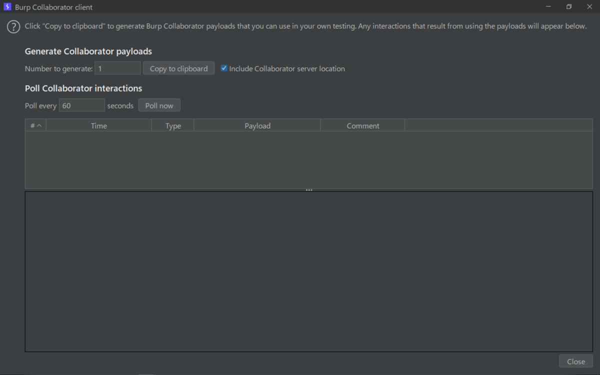Viewport: 600px width, 375px height.
Task: Click the Poll Collaborator interactions heading
Action: point(83,88)
